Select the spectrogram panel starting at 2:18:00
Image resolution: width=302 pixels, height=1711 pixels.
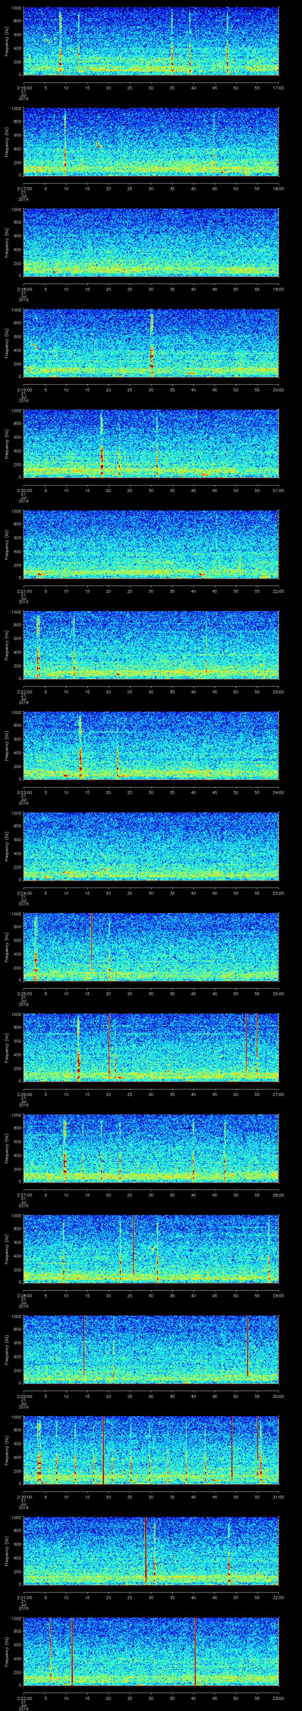[151, 242]
